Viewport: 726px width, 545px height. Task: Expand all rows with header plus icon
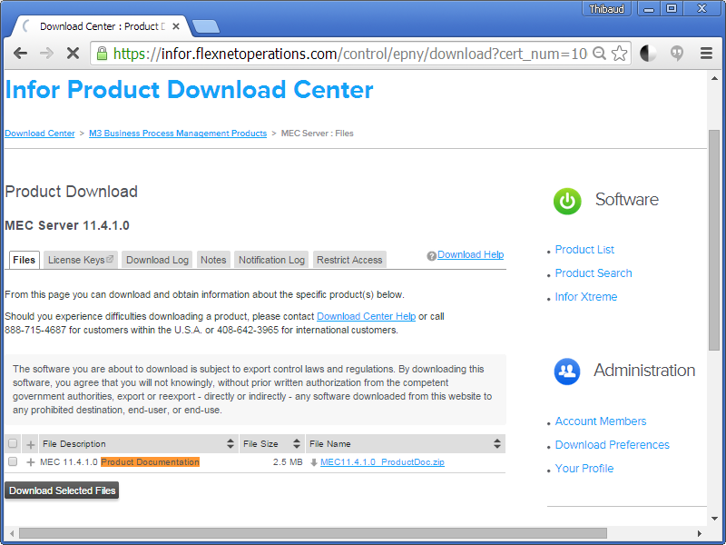click(x=31, y=444)
